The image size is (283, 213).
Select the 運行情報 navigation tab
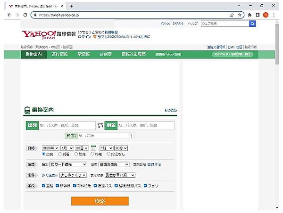tap(59, 54)
